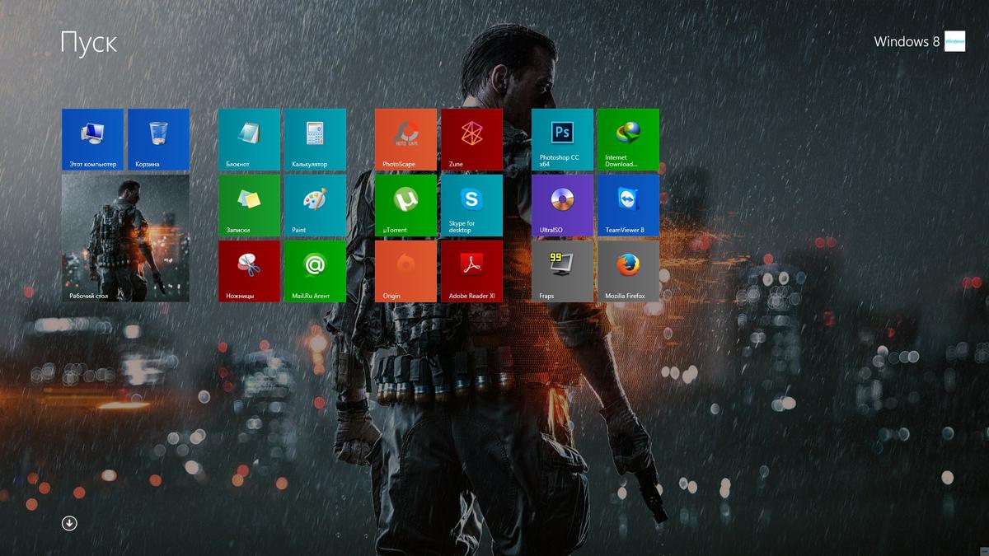Launch the Paint tile
Image resolution: width=989 pixels, height=556 pixels.
click(315, 206)
